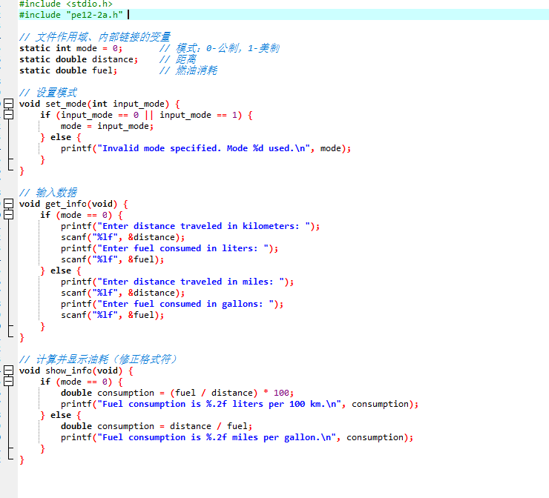Click the else keyword in set_mode
549x498 pixels.
pos(61,137)
